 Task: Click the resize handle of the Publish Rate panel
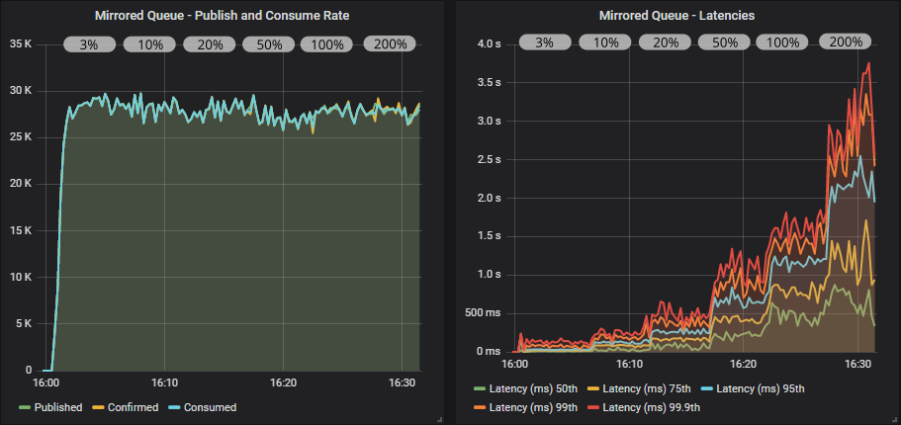(x=438, y=418)
